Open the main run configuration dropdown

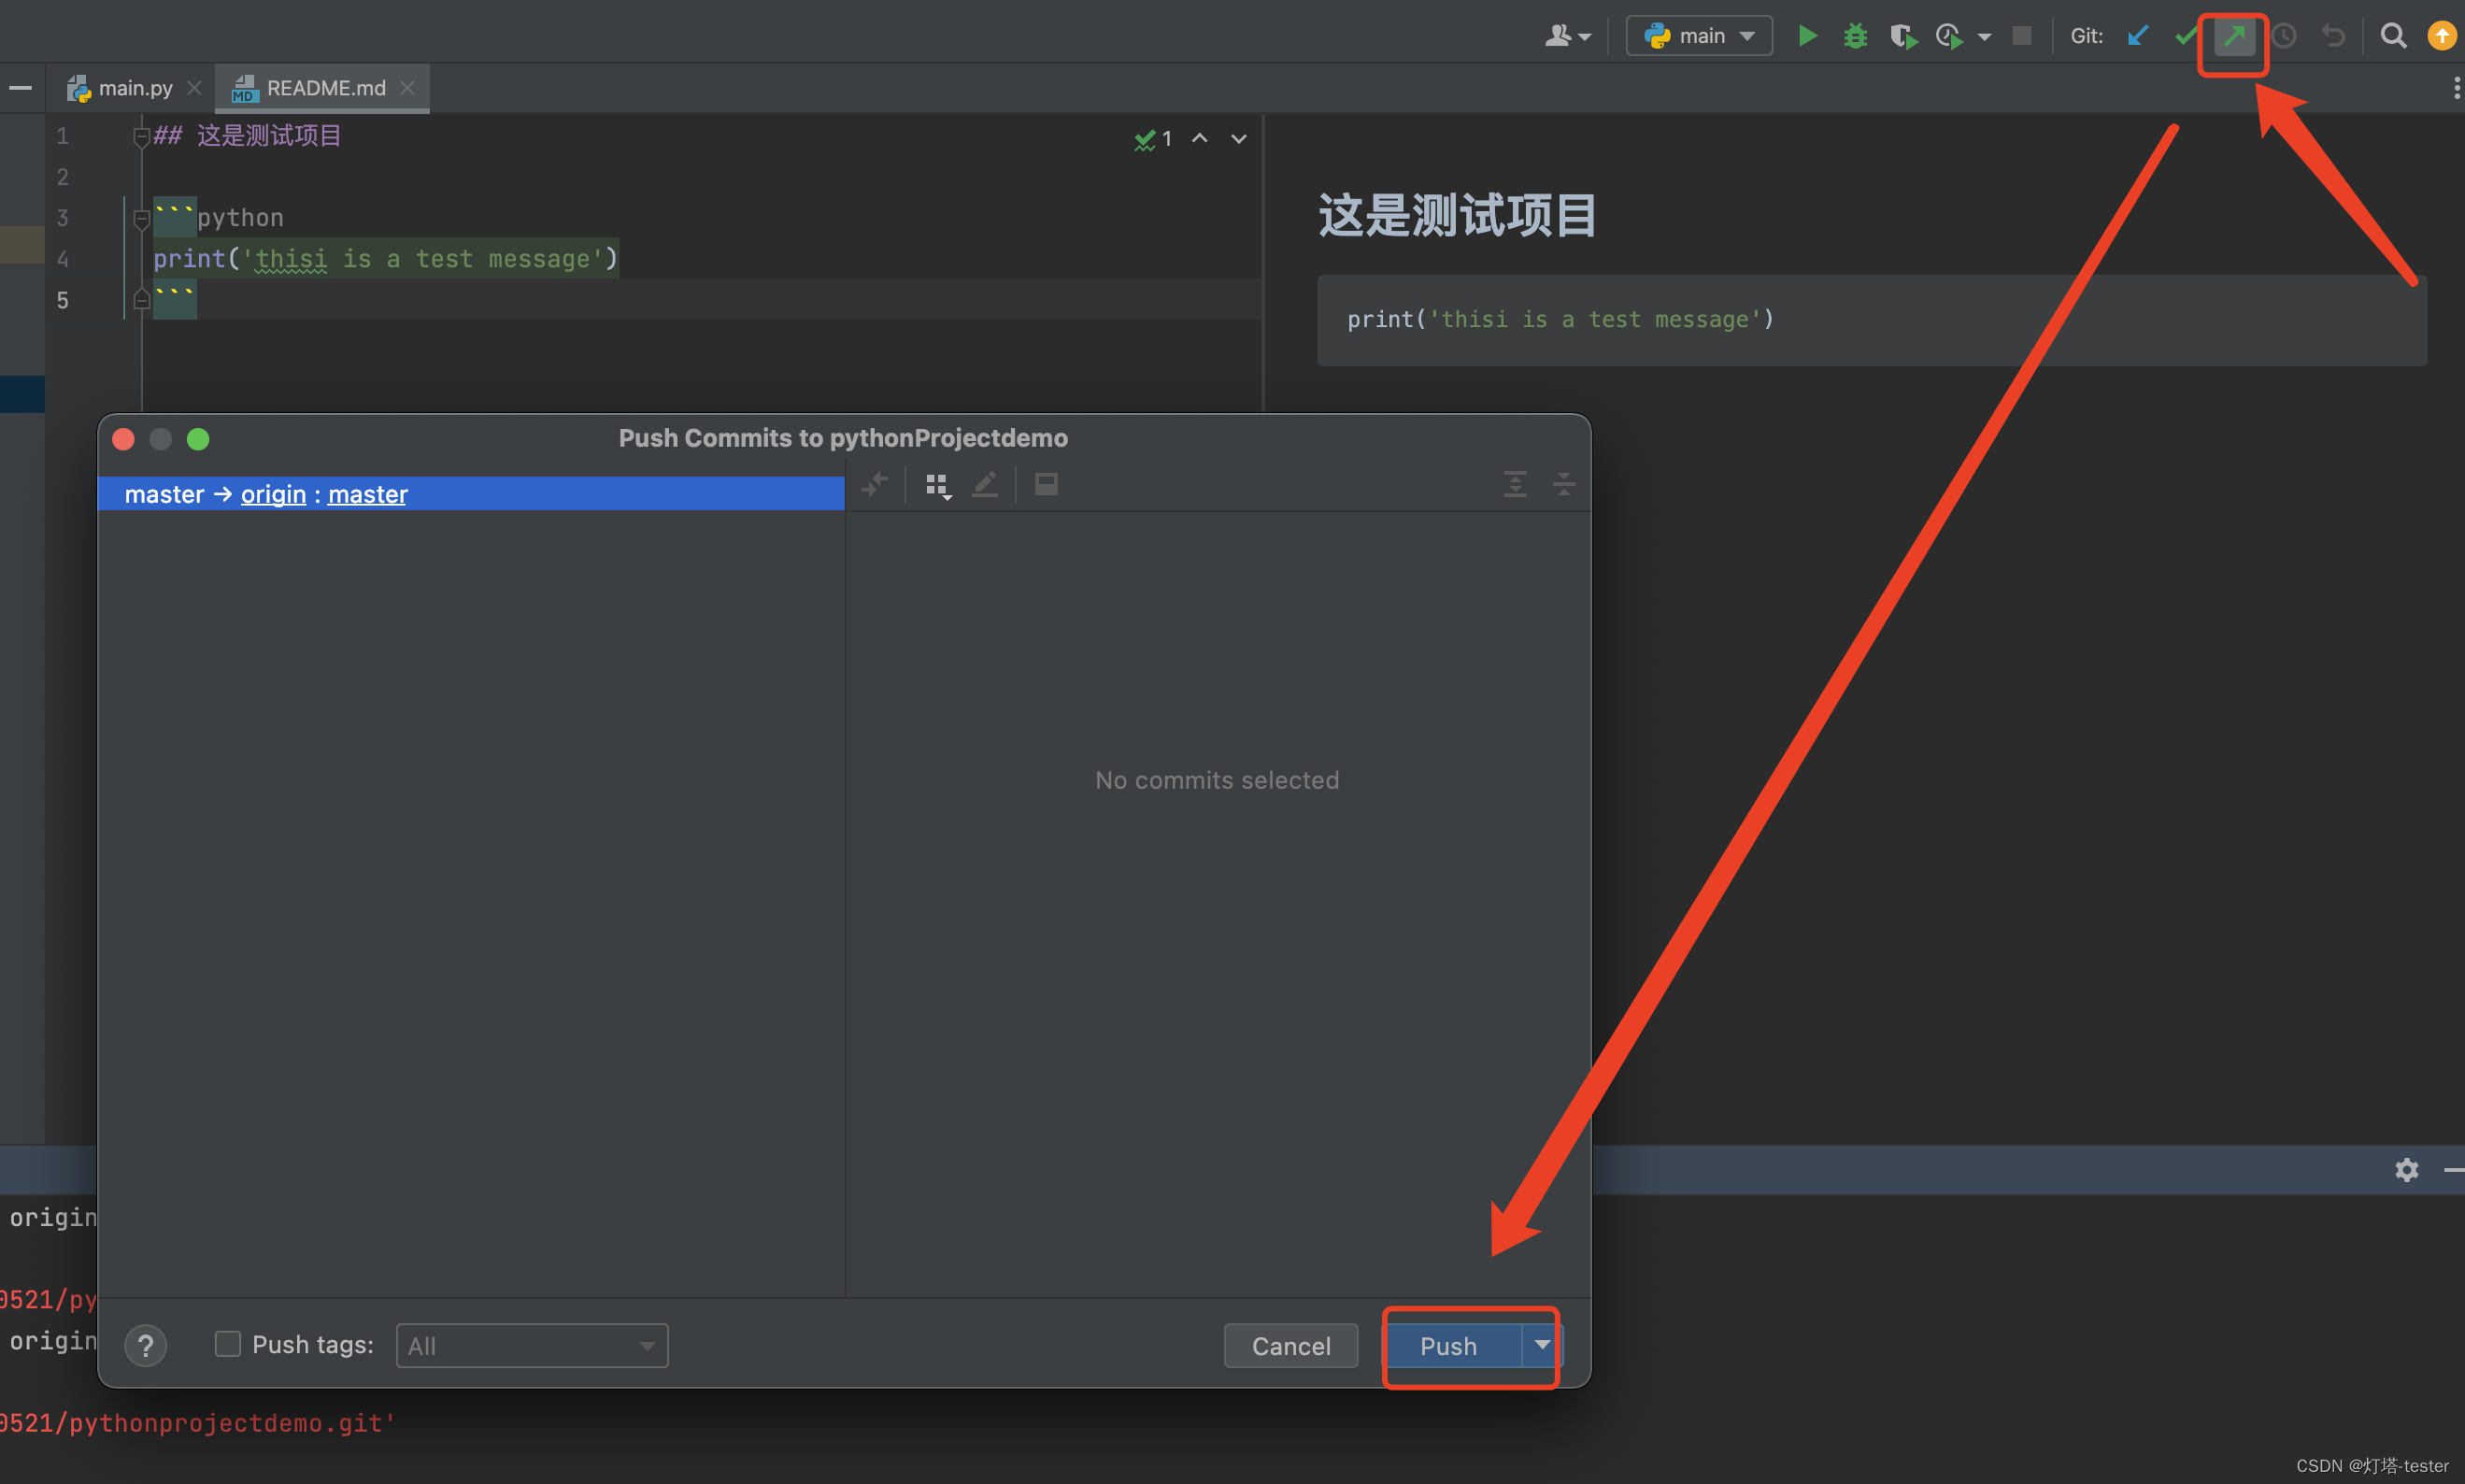(x=1700, y=36)
